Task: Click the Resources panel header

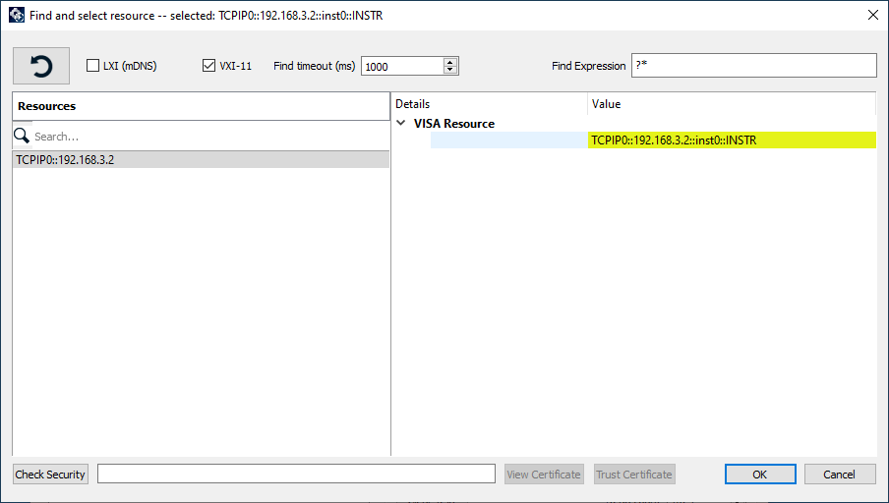Action: [x=201, y=106]
